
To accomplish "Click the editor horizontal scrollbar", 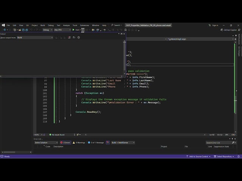I will pos(145,135).
